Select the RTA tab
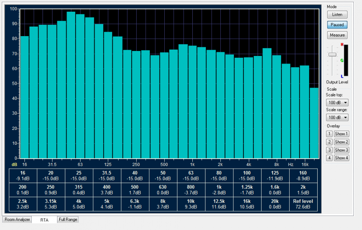The image size is (362, 230). point(44,220)
